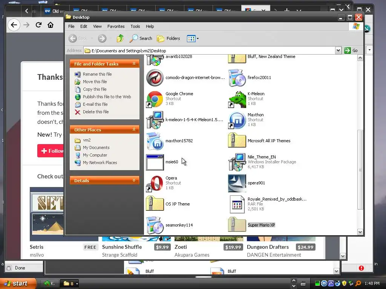Click the browser Reload button
This screenshot has height=289, width=386.
[38, 25]
